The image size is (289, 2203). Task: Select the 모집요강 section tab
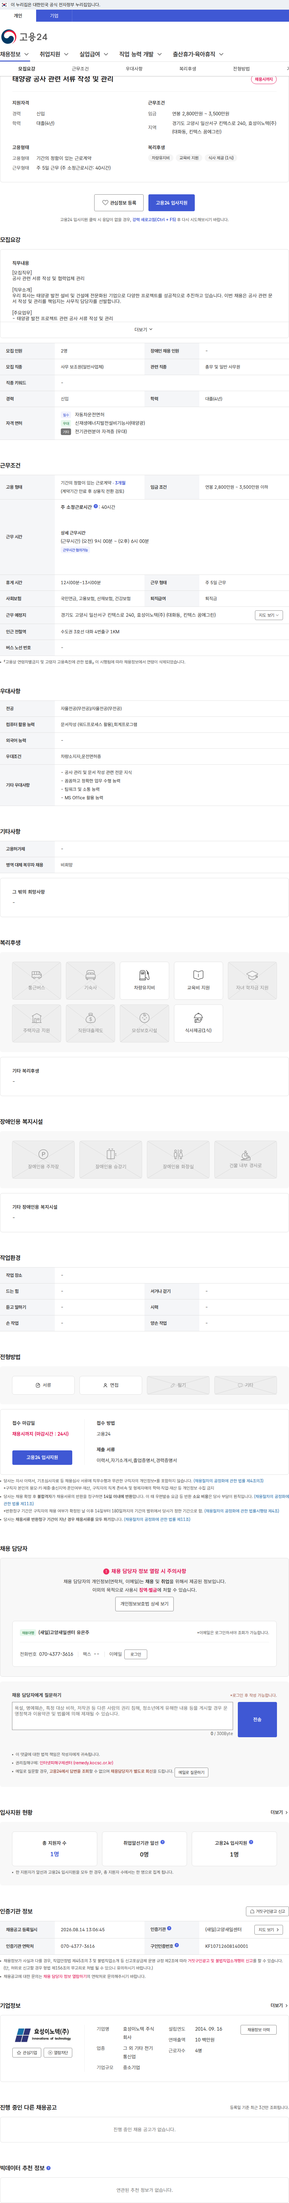(26, 68)
